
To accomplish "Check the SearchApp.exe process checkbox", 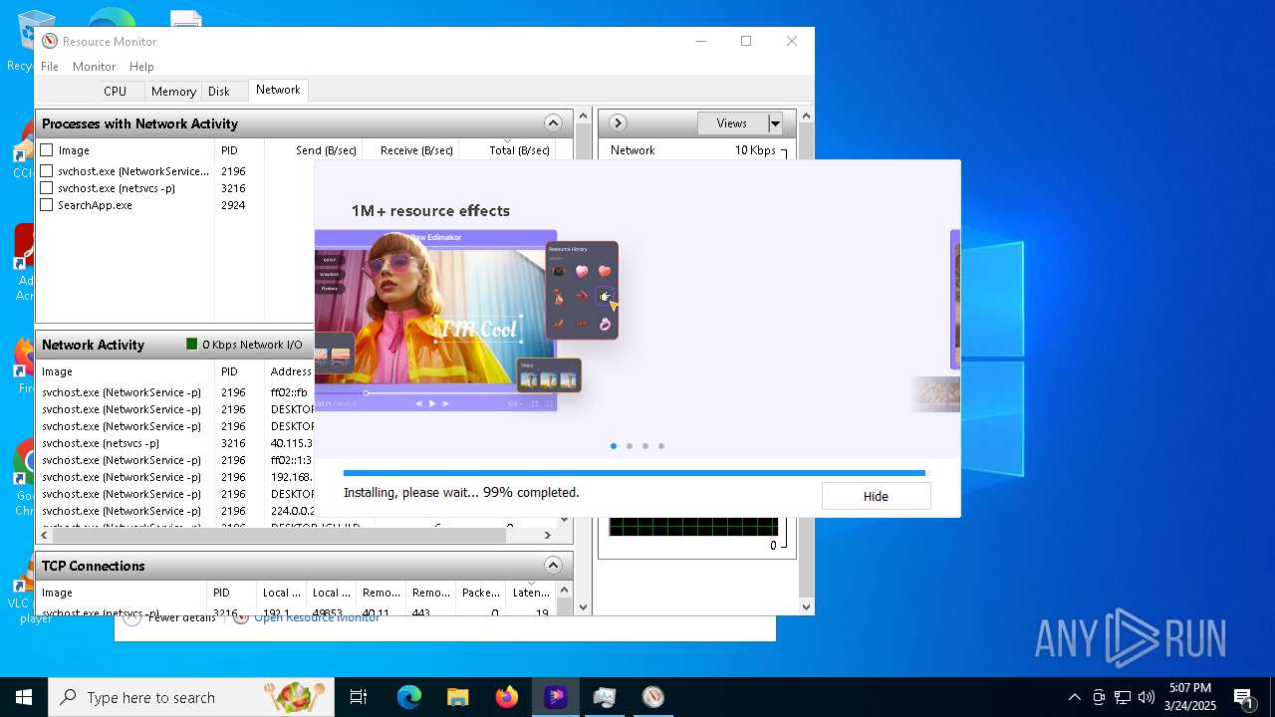I will (x=47, y=205).
